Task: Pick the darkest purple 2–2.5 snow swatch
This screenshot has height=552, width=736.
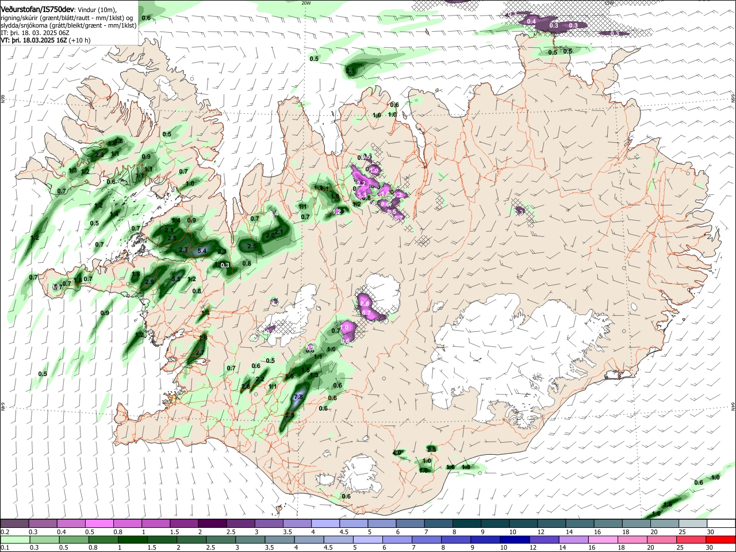Action: (212, 524)
